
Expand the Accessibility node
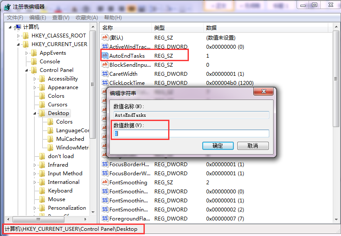(x=35, y=79)
